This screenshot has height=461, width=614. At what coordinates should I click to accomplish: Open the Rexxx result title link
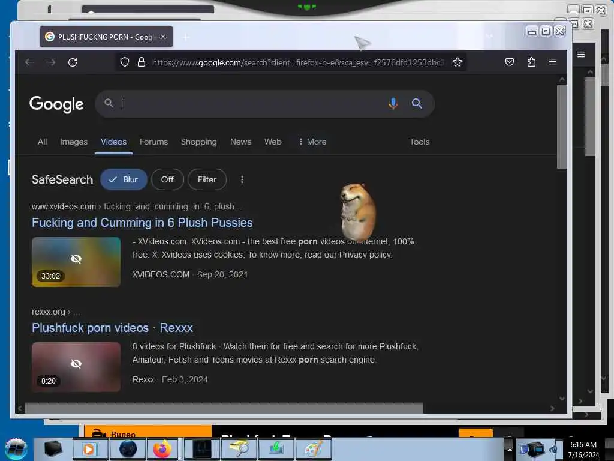tap(112, 328)
